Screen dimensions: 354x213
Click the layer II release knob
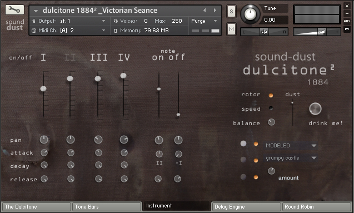tap(71, 179)
